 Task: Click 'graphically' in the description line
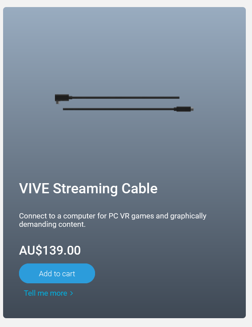click(x=188, y=216)
